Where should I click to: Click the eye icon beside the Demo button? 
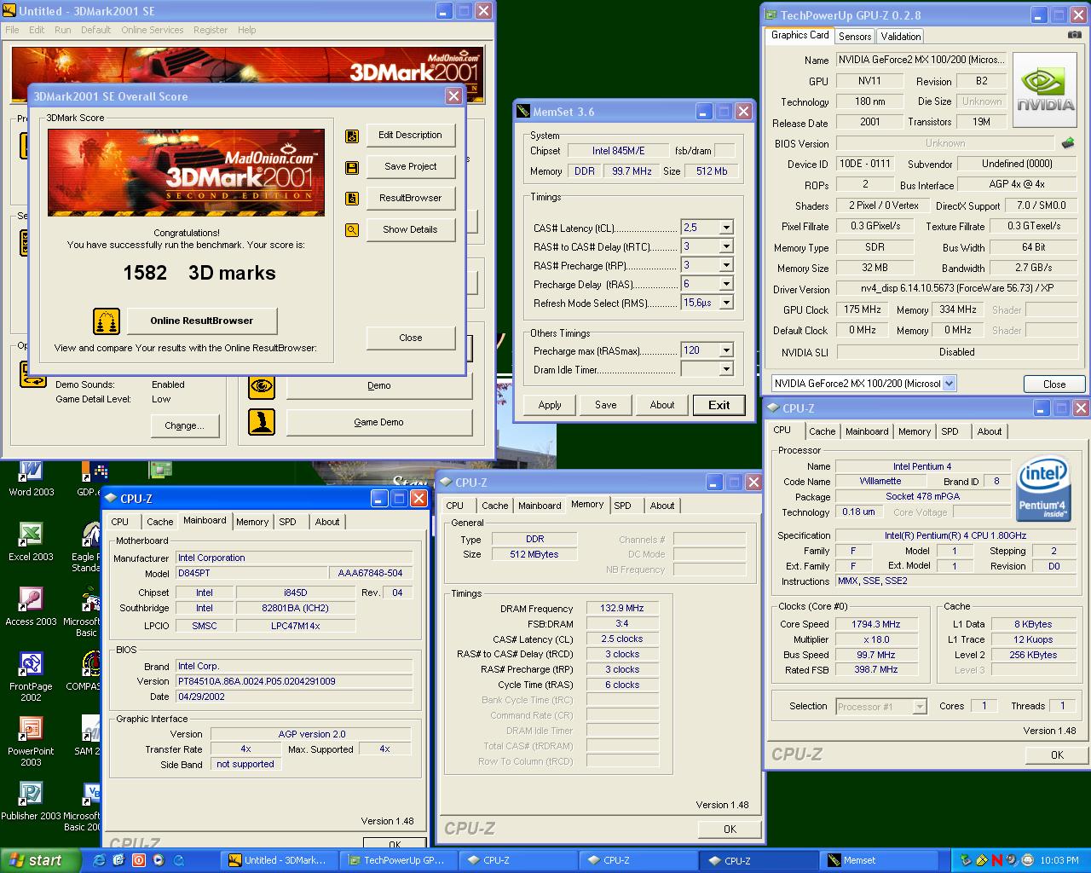click(x=262, y=386)
